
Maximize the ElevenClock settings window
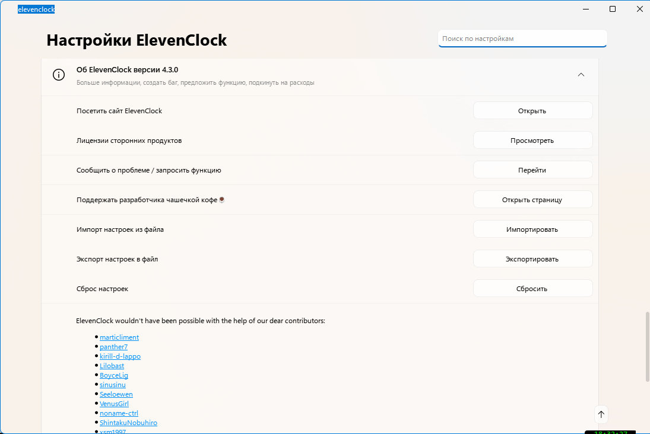[x=612, y=9]
